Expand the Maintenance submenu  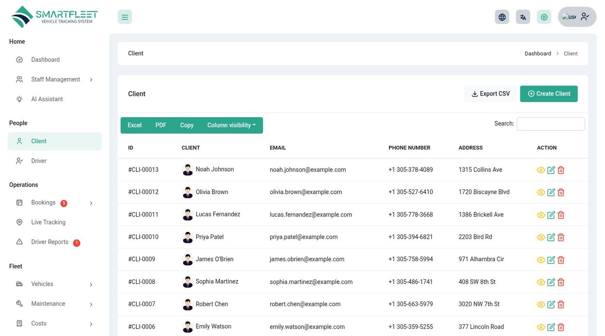point(54,304)
